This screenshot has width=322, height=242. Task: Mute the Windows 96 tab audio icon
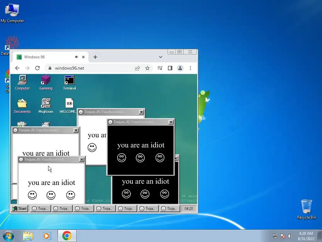[77, 57]
